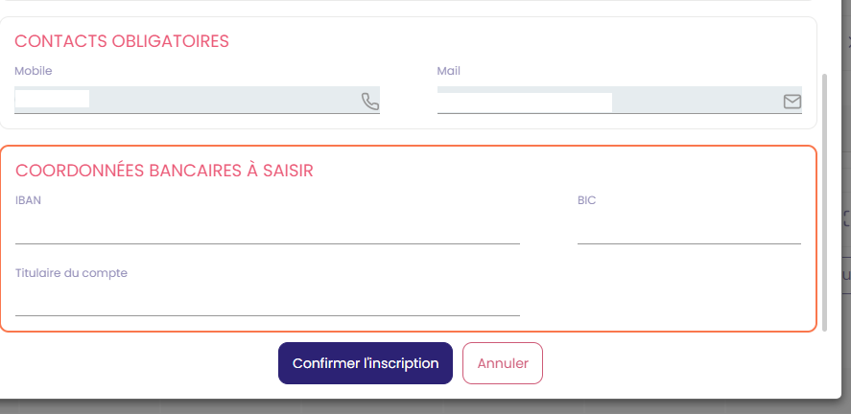This screenshot has height=414, width=851.
Task: Select the BIC input field
Action: [x=689, y=230]
